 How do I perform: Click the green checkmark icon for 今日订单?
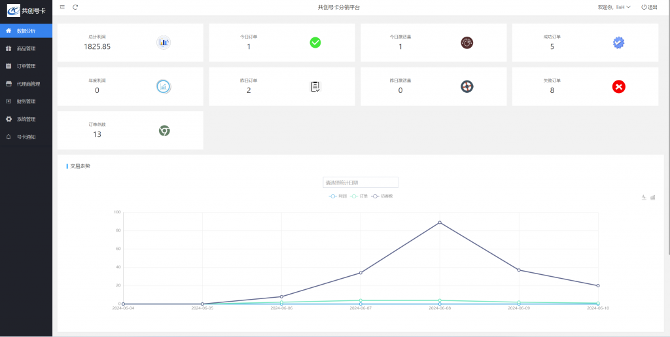coord(315,43)
